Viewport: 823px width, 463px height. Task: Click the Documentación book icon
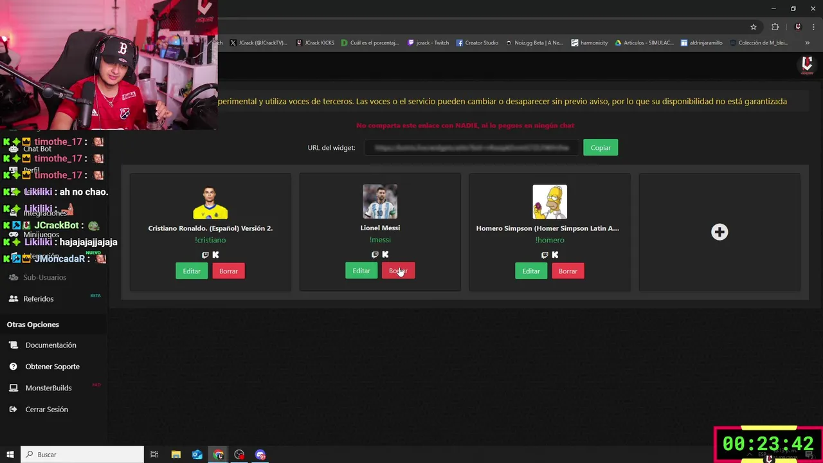13,345
